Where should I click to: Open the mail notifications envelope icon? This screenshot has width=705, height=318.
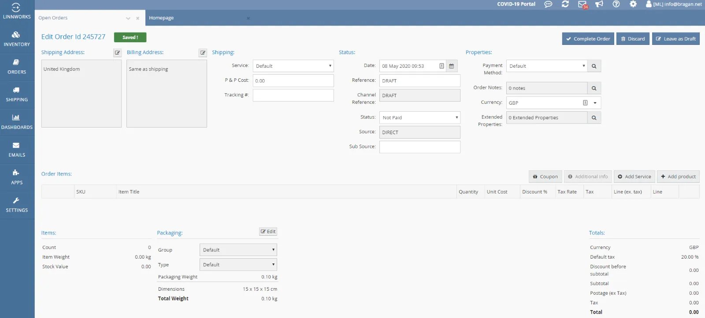coord(583,4)
